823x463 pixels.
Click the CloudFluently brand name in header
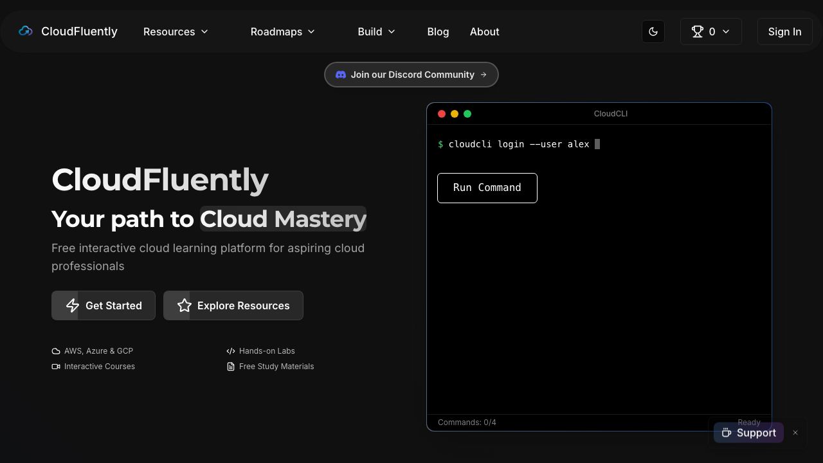[x=79, y=32]
